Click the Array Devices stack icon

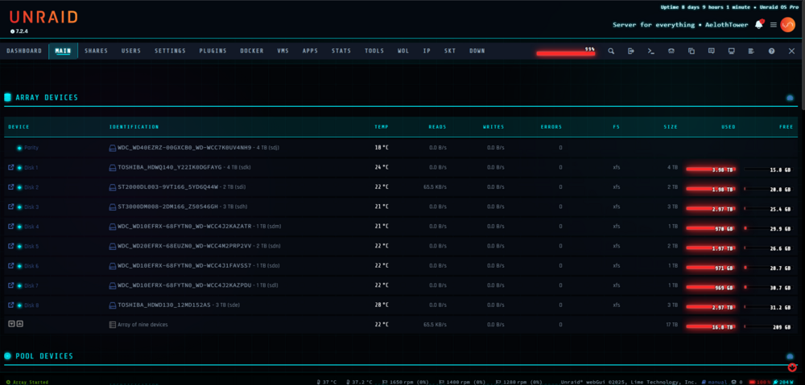(x=8, y=97)
